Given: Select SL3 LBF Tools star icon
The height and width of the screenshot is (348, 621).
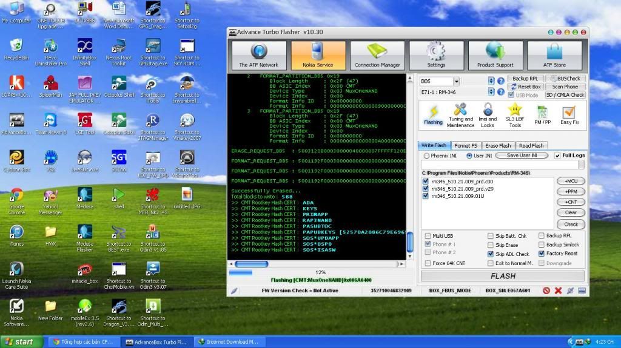Looking at the screenshot, I should 514,115.
